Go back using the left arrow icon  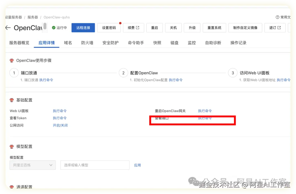pyautogui.click(x=8, y=28)
